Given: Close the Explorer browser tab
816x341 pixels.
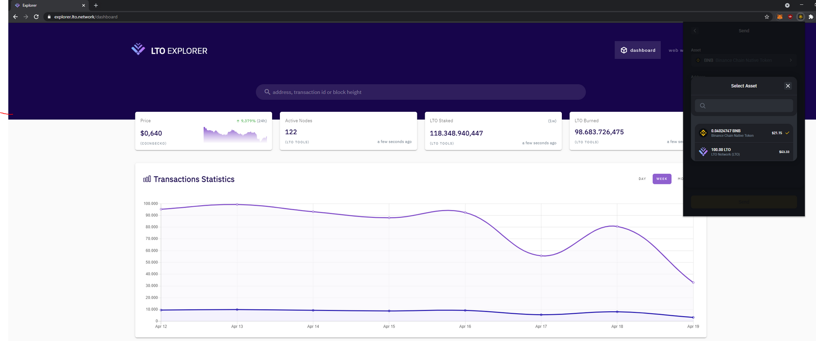Looking at the screenshot, I should [84, 5].
